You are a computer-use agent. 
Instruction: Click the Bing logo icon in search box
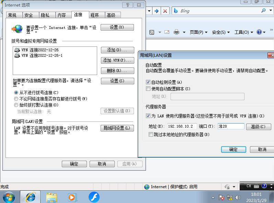176,11
